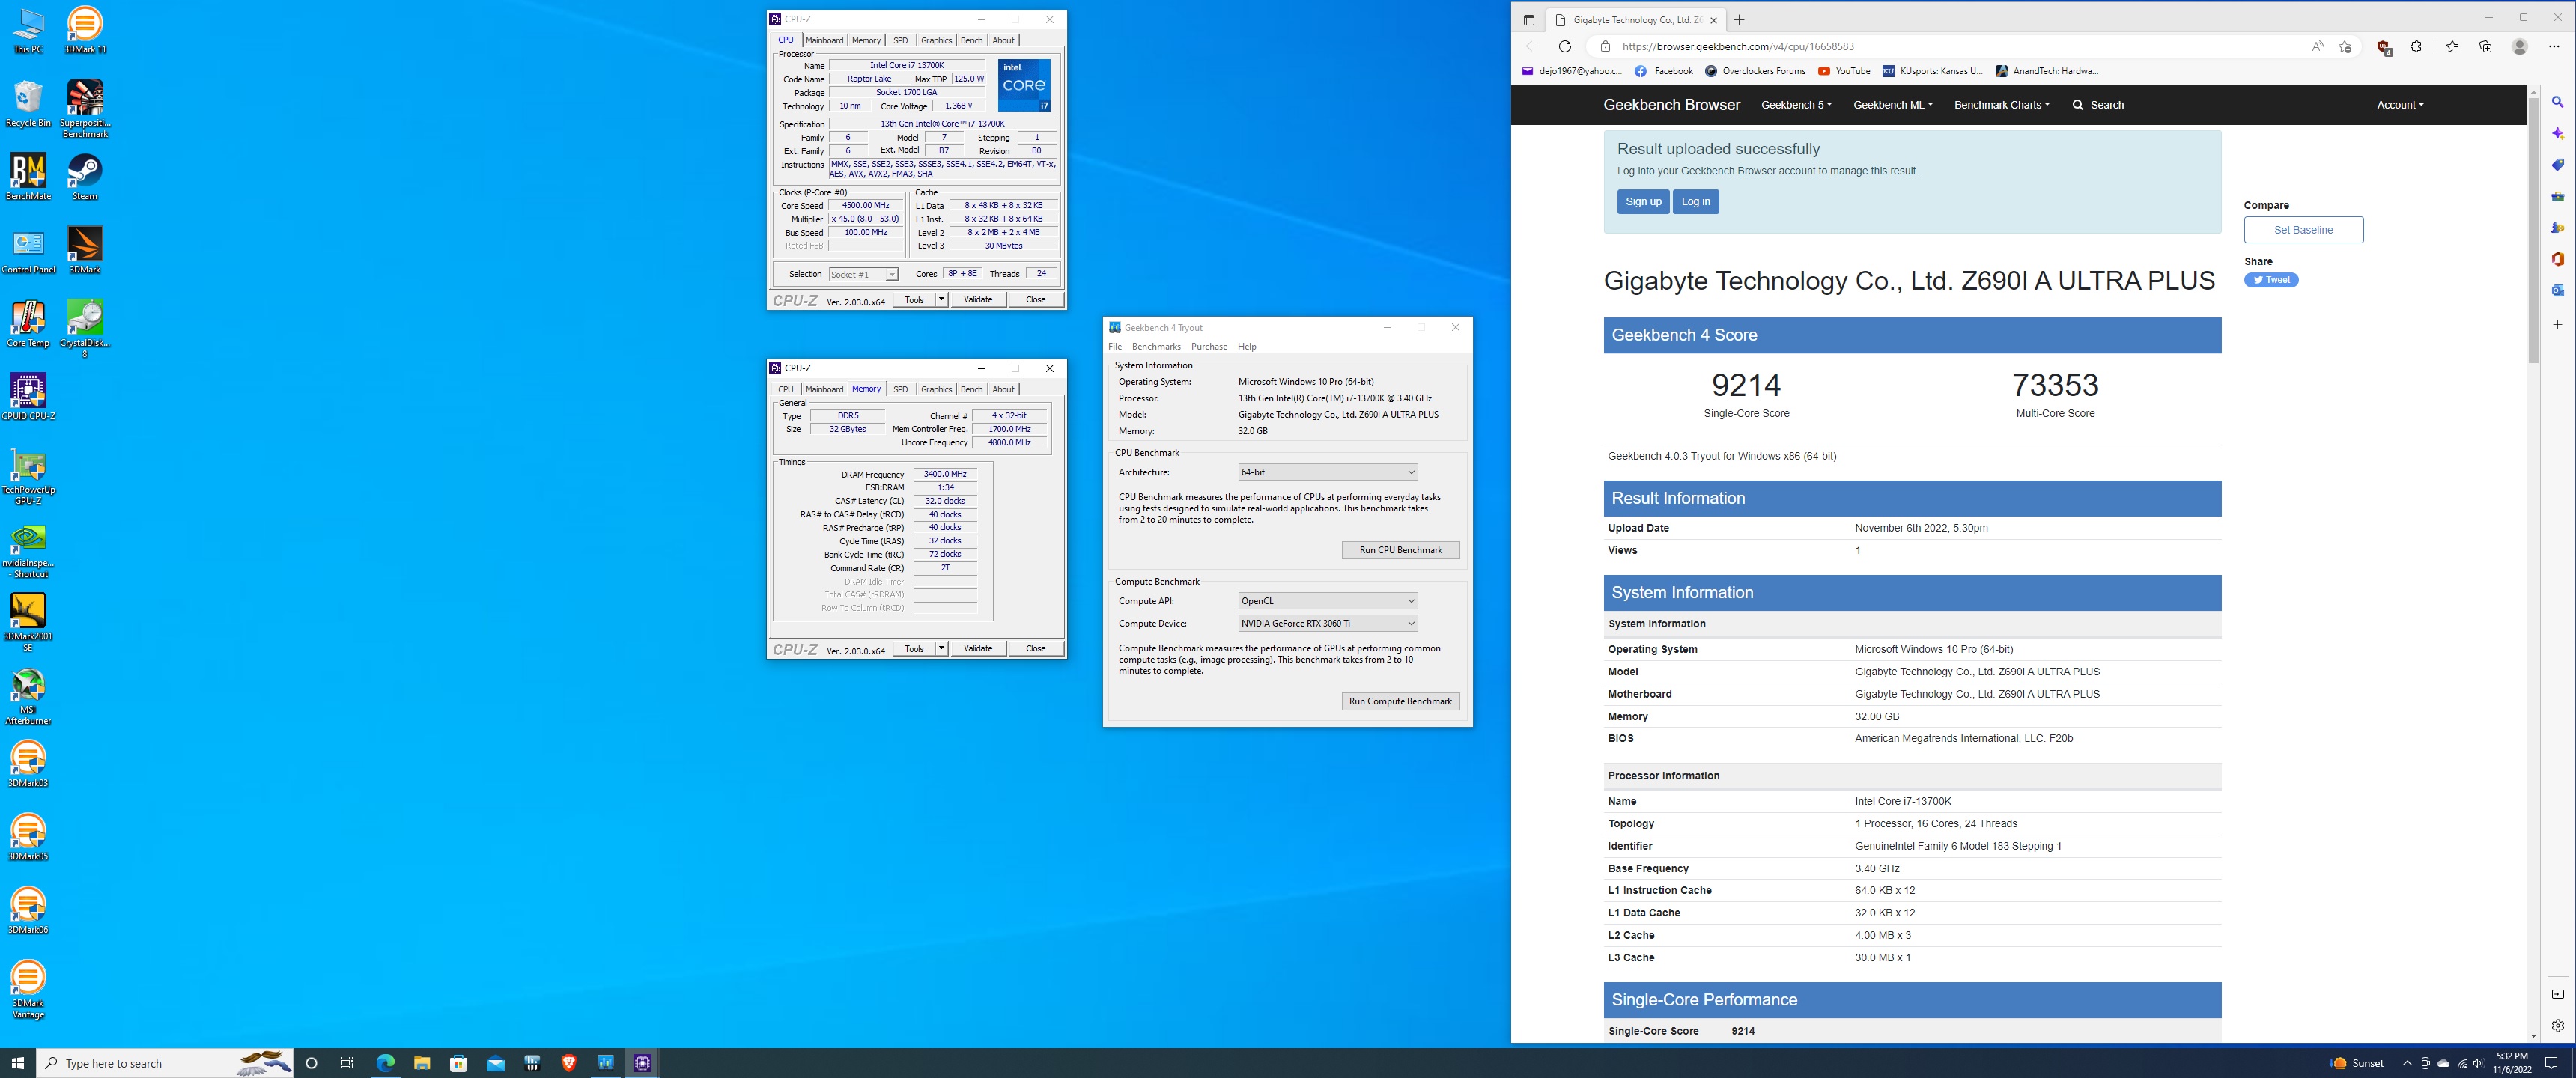This screenshot has height=1078, width=2576.
Task: Open the Geekbench 5 dropdown menu
Action: [1796, 105]
